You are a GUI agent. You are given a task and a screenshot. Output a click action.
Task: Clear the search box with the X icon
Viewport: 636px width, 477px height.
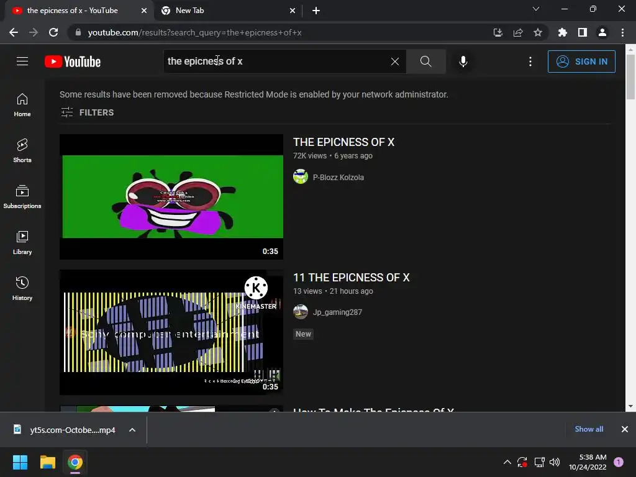(x=394, y=61)
